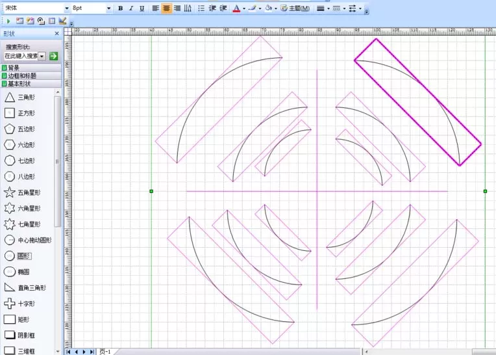Image resolution: width=496 pixels, height=355 pixels.
Task: Toggle italic formatting
Action: 131,8
